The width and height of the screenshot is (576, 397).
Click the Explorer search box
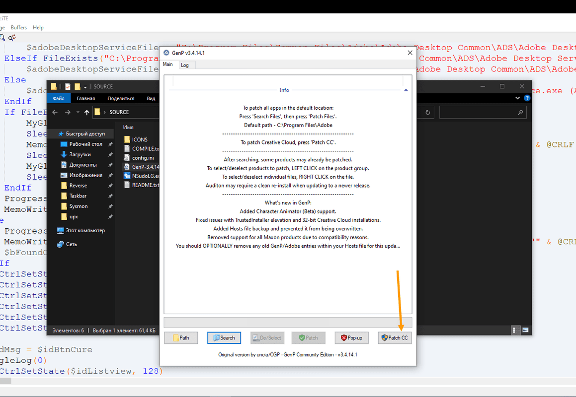point(483,112)
